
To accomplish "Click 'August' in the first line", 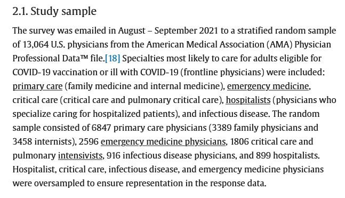I will coord(132,30).
